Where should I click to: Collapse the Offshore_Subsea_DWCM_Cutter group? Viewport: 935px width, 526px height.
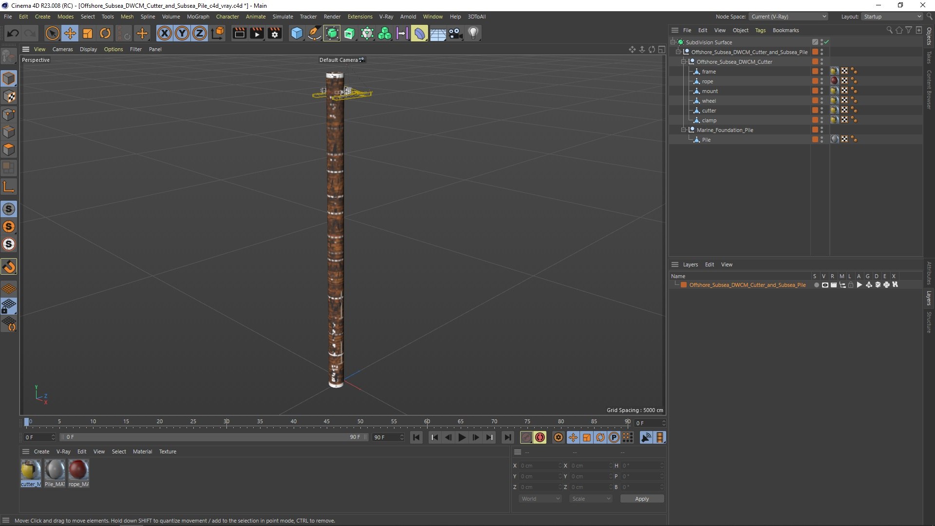point(684,62)
